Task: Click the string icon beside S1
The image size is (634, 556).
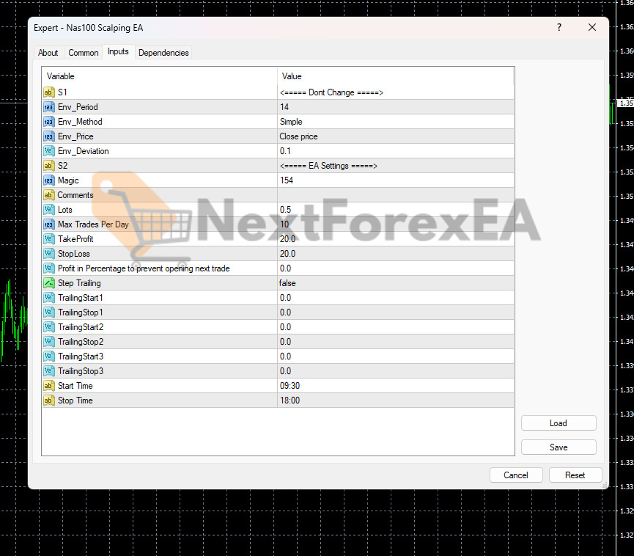Action: [x=49, y=92]
